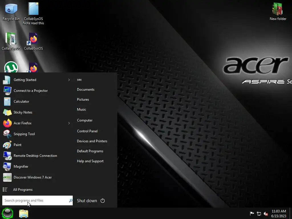This screenshot has width=292, height=219.
Task: Open the sex user folder link
Action: point(79,80)
